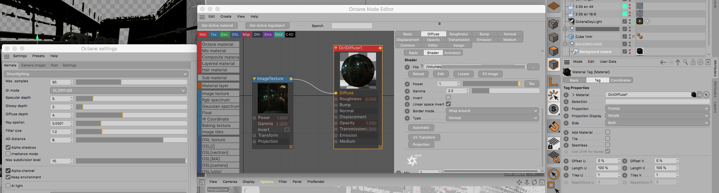
Task: Open the Directlighting kernel dropdown
Action: pos(96,74)
